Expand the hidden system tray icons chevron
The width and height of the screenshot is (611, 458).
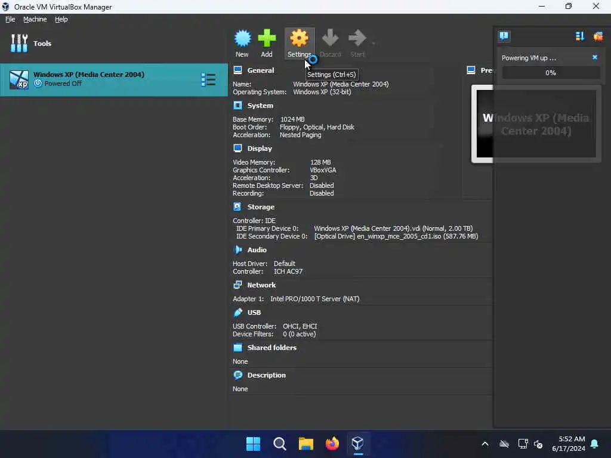tap(485, 444)
